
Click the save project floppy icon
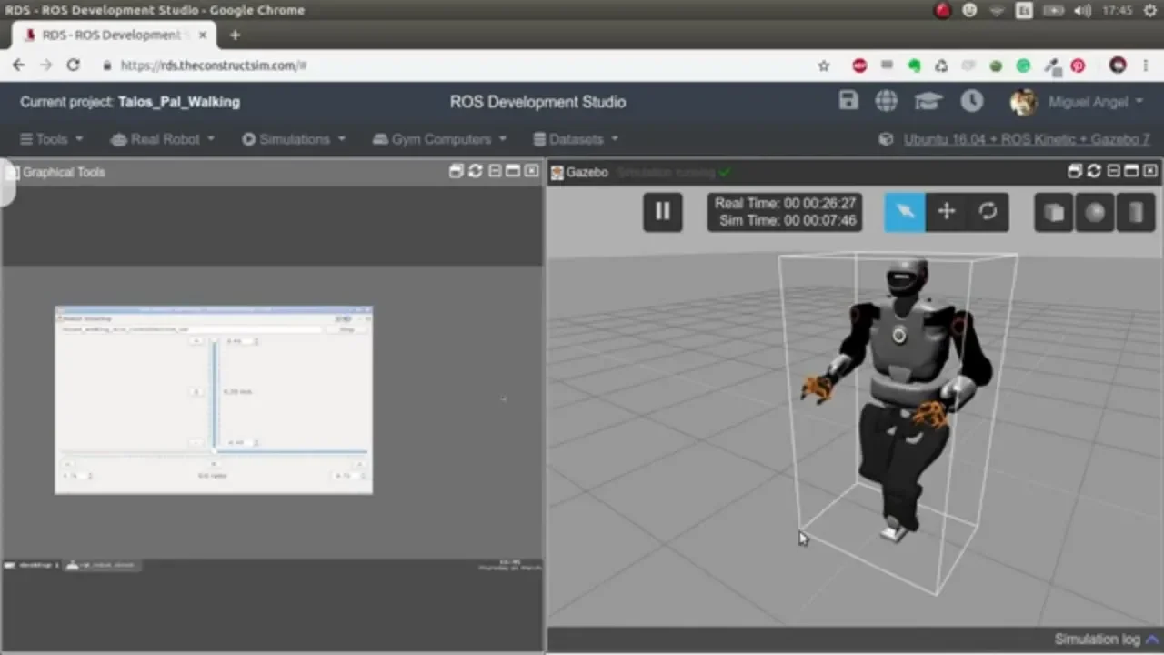[848, 101]
